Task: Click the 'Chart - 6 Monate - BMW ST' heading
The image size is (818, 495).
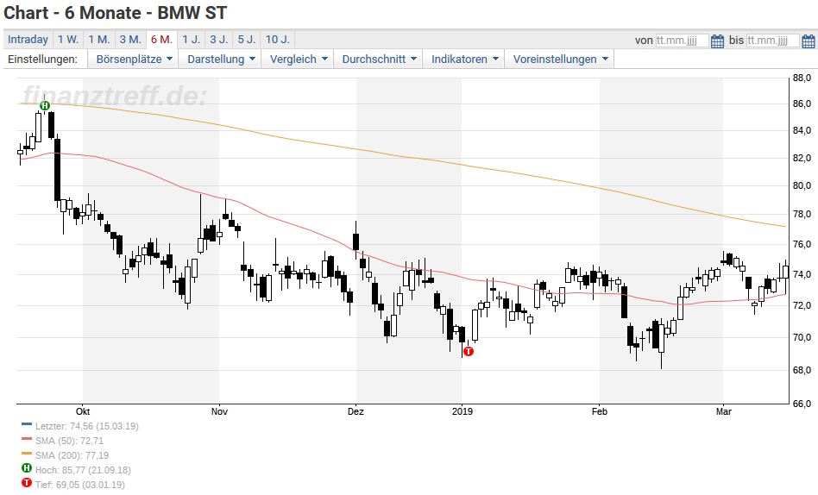Action: (116, 13)
